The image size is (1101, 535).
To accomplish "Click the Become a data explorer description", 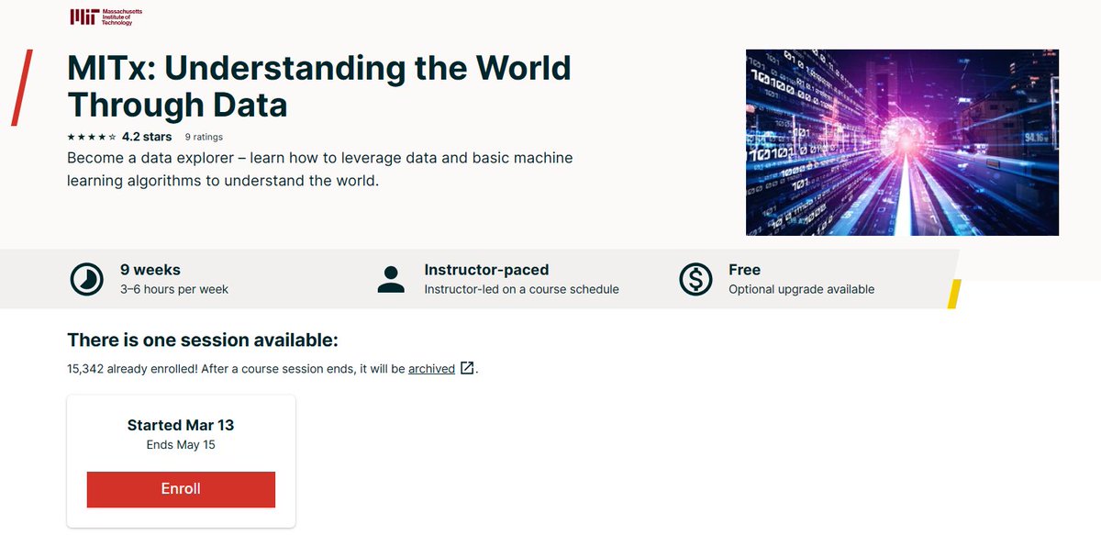I will click(x=319, y=170).
